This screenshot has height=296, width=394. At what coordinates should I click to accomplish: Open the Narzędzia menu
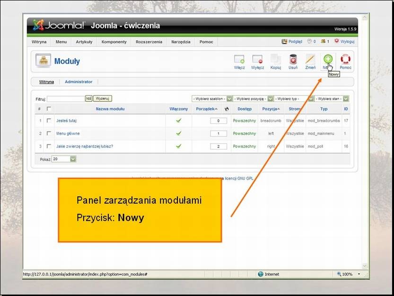181,42
